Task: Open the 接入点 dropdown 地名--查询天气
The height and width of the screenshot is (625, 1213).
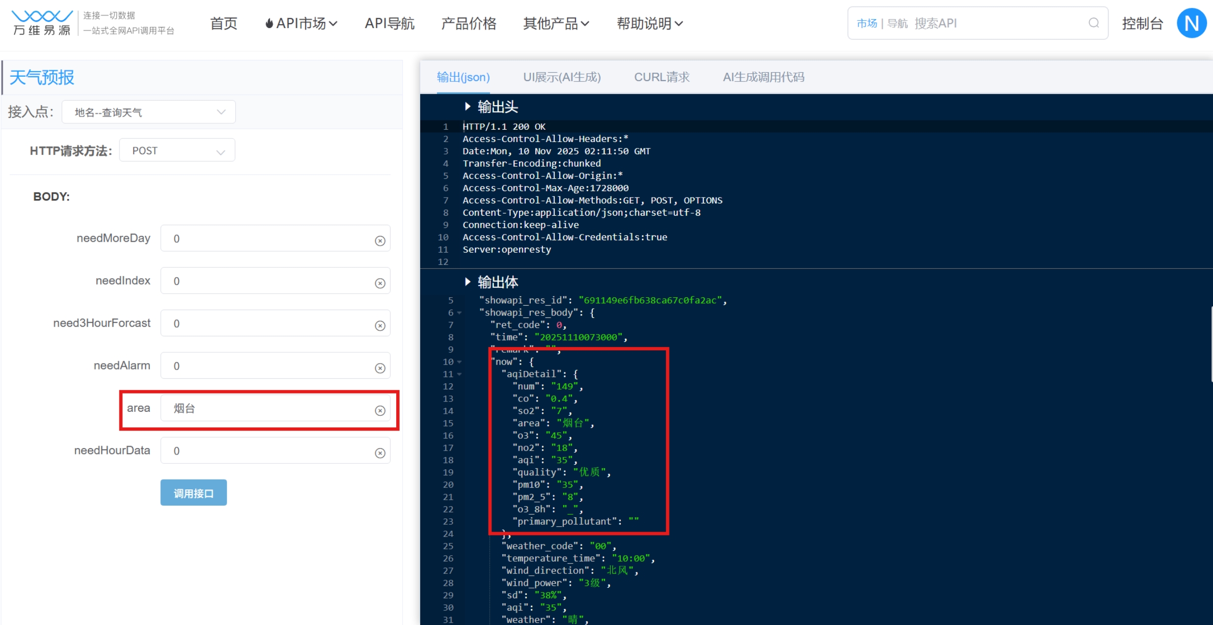Action: point(148,113)
